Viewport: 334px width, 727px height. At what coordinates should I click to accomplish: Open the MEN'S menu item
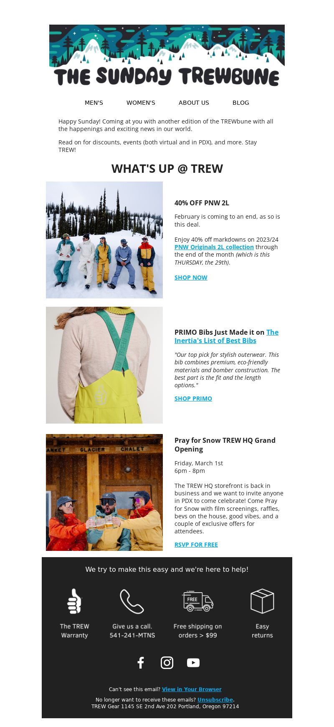(x=94, y=103)
